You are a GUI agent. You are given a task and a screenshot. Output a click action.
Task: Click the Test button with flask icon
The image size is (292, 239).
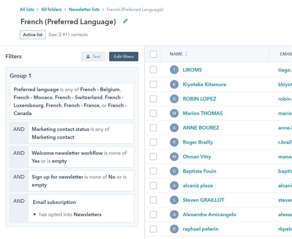coord(93,57)
